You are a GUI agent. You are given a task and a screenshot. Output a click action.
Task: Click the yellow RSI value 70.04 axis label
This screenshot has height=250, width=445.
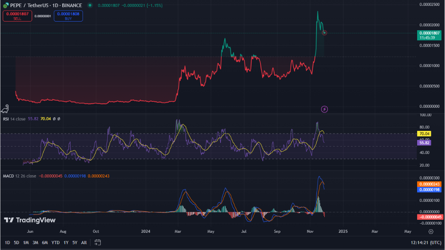424,133
